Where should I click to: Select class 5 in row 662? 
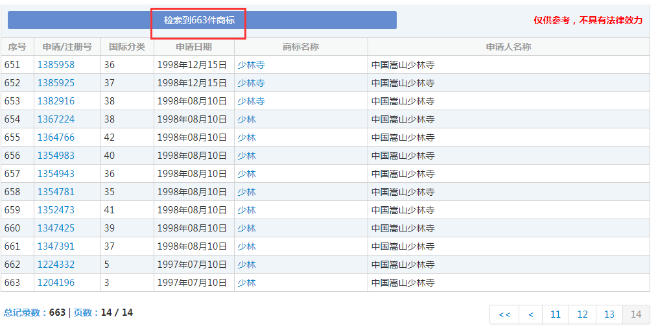(x=106, y=265)
